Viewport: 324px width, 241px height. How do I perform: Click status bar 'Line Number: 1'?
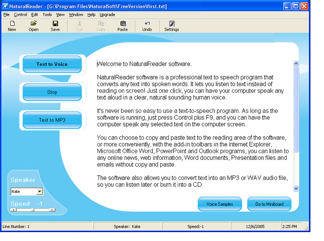(x=16, y=227)
